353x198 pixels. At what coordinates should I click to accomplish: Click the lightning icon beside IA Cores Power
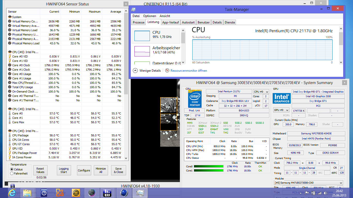[10, 157]
